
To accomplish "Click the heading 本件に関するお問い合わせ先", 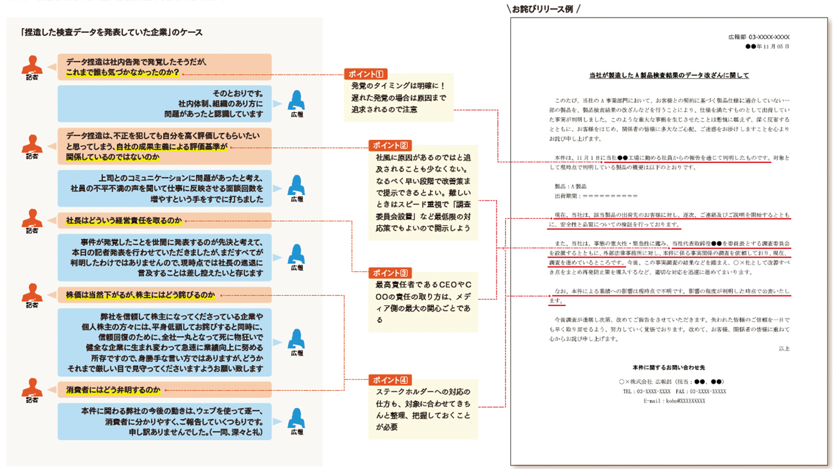I will click(669, 367).
